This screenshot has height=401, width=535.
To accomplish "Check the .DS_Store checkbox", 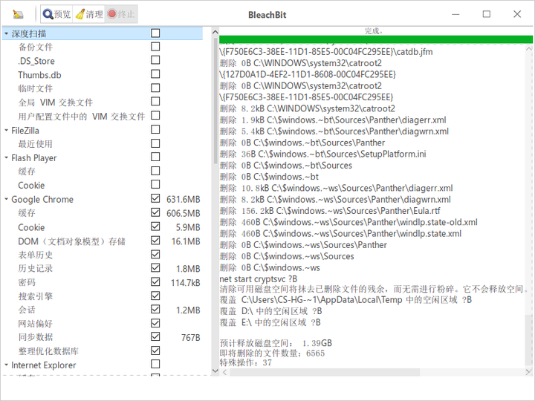I will click(155, 60).
